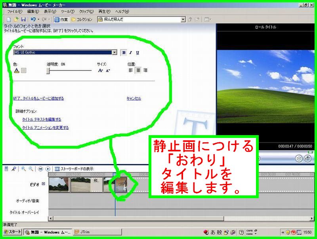The width and height of the screenshot is (317, 239).
Task: Select the first video clip thumbnail
Action: point(59,185)
